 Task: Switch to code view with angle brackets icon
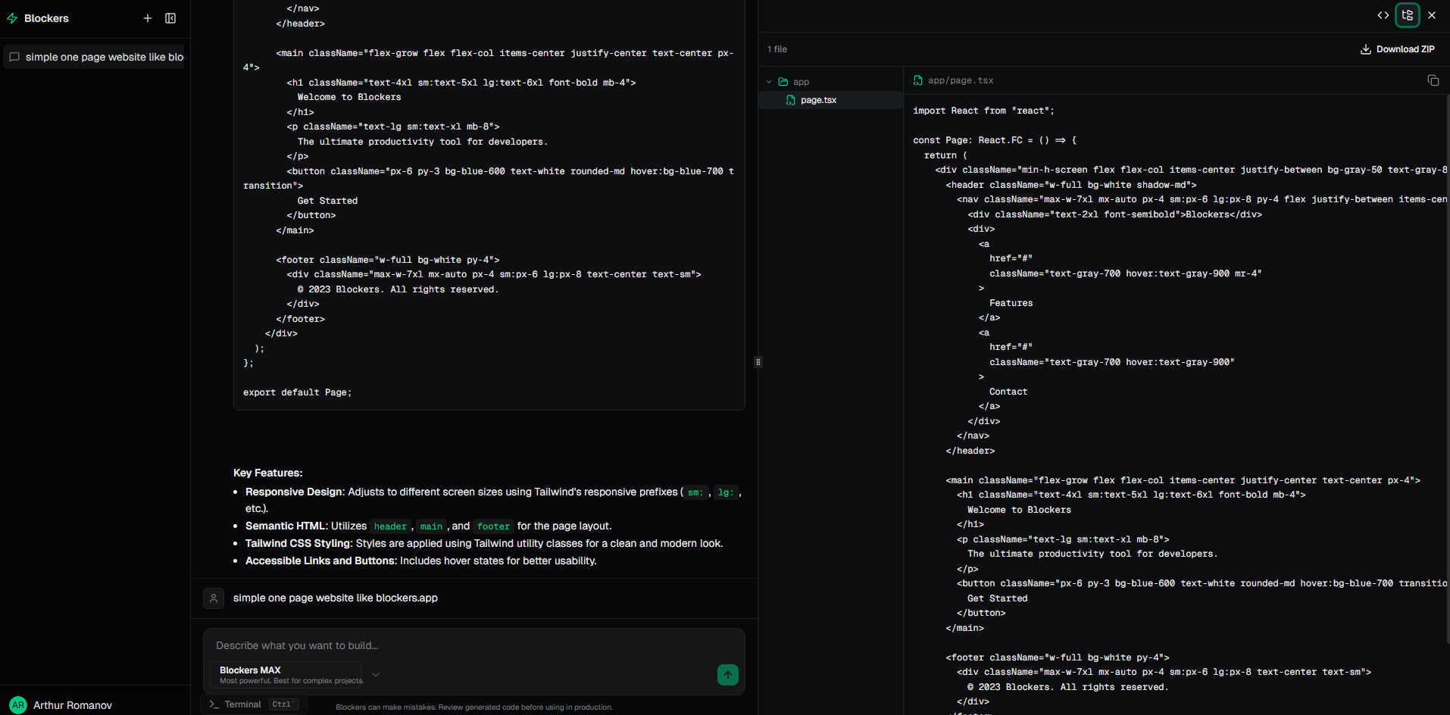pos(1383,15)
